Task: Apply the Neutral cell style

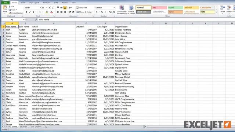Action: click(x=191, y=8)
